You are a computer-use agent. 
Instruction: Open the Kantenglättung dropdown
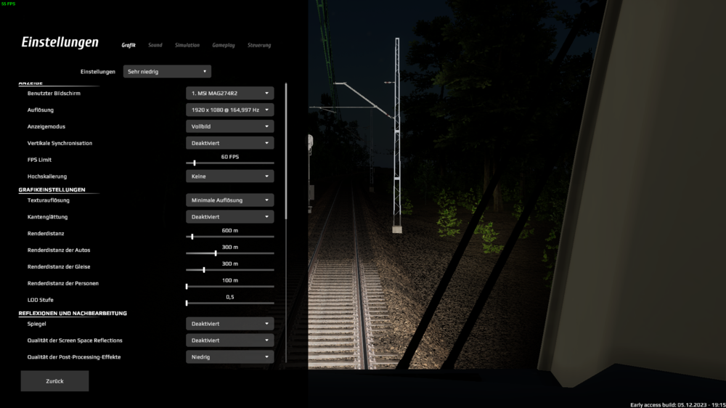pyautogui.click(x=229, y=216)
